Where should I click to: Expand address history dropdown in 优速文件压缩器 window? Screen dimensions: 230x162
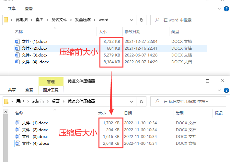(x=132, y=101)
